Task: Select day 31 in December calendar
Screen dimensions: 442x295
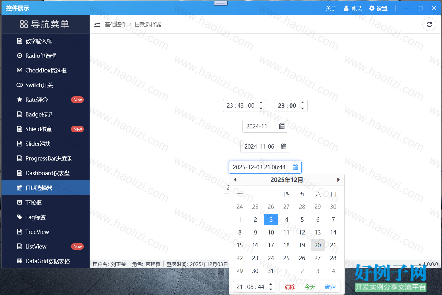Action: (x=271, y=271)
